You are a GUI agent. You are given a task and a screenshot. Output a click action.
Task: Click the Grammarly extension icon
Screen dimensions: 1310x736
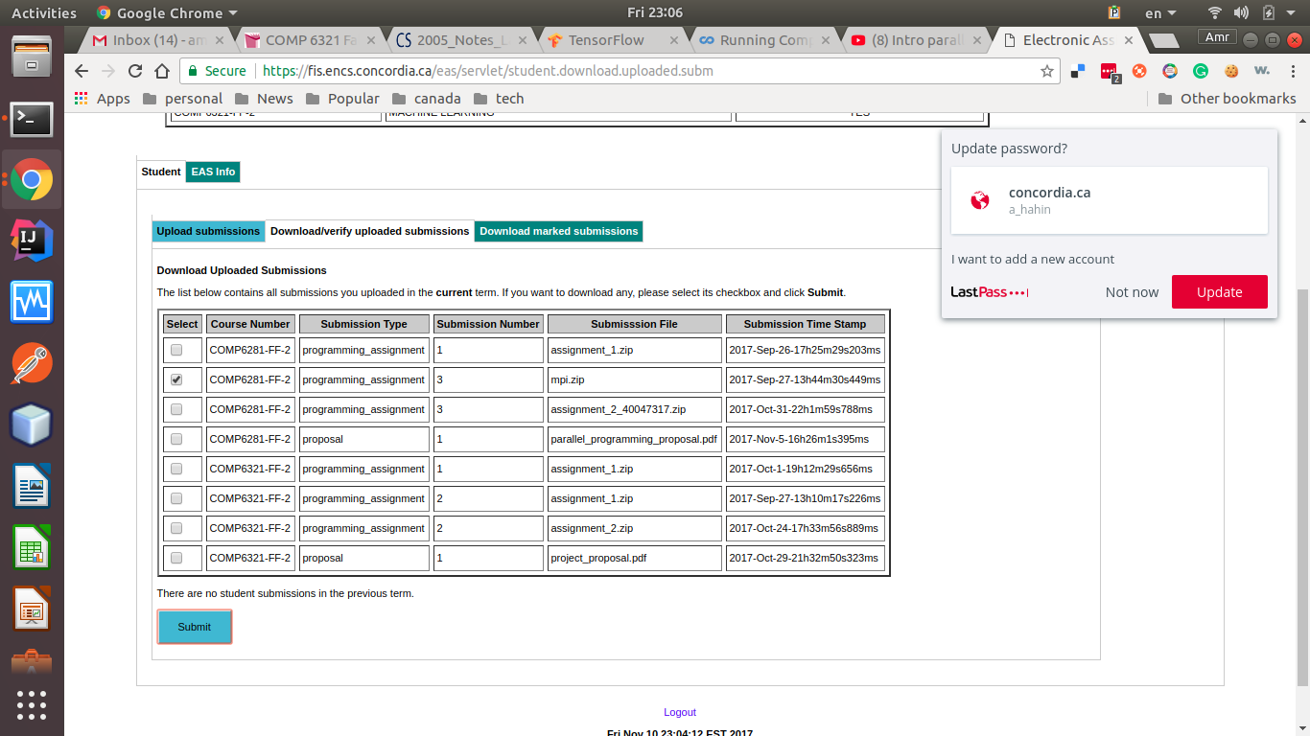tap(1201, 71)
